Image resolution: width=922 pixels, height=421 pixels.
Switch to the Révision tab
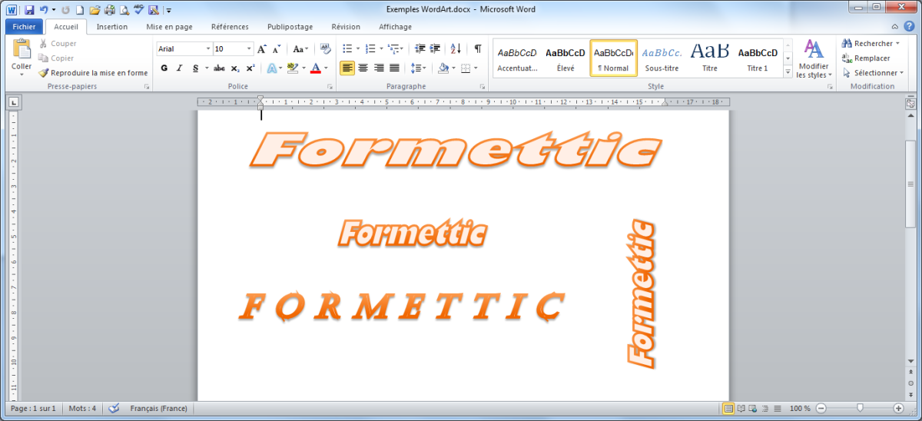pos(346,27)
